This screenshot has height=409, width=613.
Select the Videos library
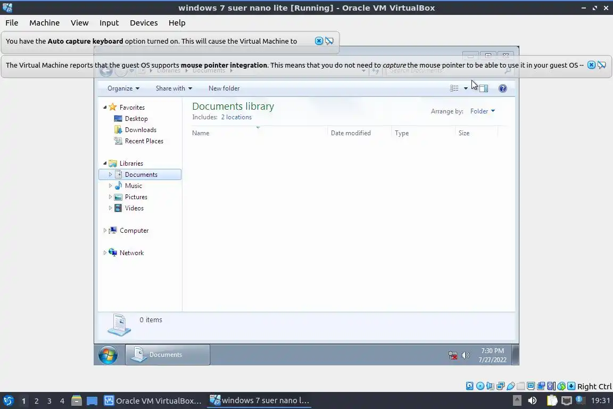[x=134, y=208]
